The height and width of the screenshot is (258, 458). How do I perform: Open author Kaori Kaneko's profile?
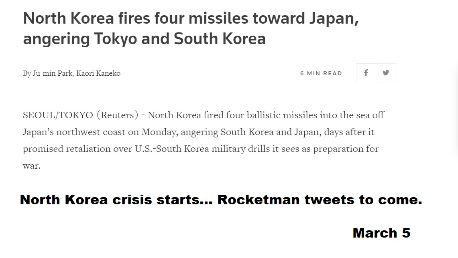pyautogui.click(x=98, y=73)
